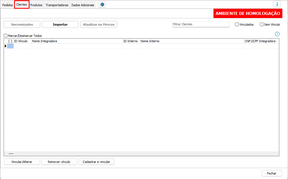This screenshot has width=288, height=179.
Task: Click the Filtrar Clientes search field
Action: [x=201, y=24]
